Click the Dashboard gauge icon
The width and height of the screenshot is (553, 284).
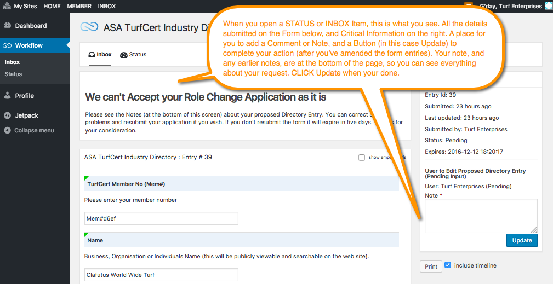8,25
